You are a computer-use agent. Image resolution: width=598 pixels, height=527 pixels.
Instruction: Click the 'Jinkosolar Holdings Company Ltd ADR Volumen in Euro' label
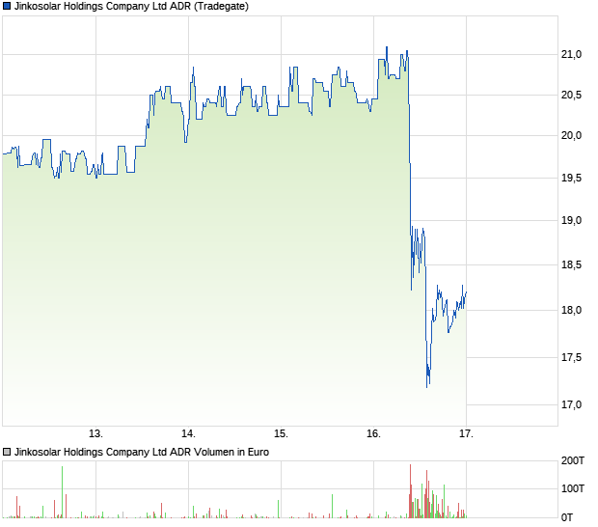pos(142,453)
